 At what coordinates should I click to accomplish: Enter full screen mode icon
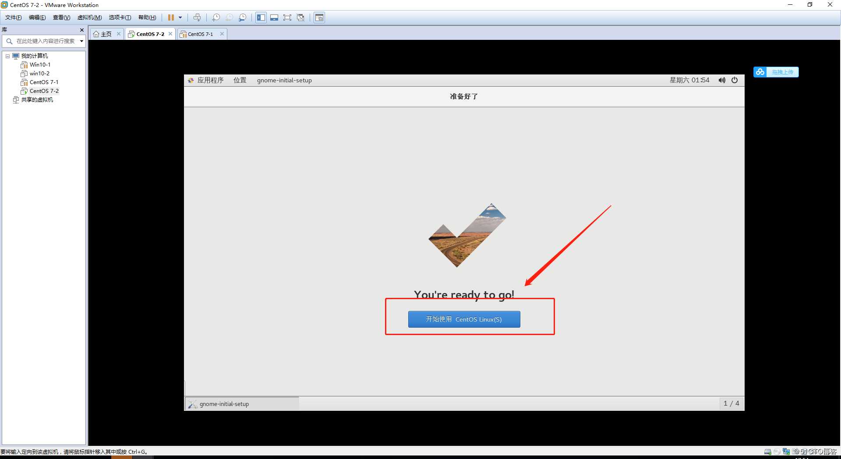(x=287, y=18)
